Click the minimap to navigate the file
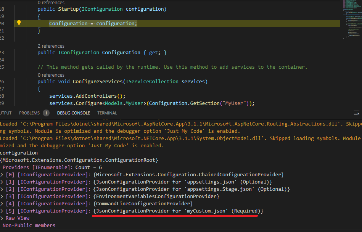This screenshot has width=362, height=232. pos(353,19)
